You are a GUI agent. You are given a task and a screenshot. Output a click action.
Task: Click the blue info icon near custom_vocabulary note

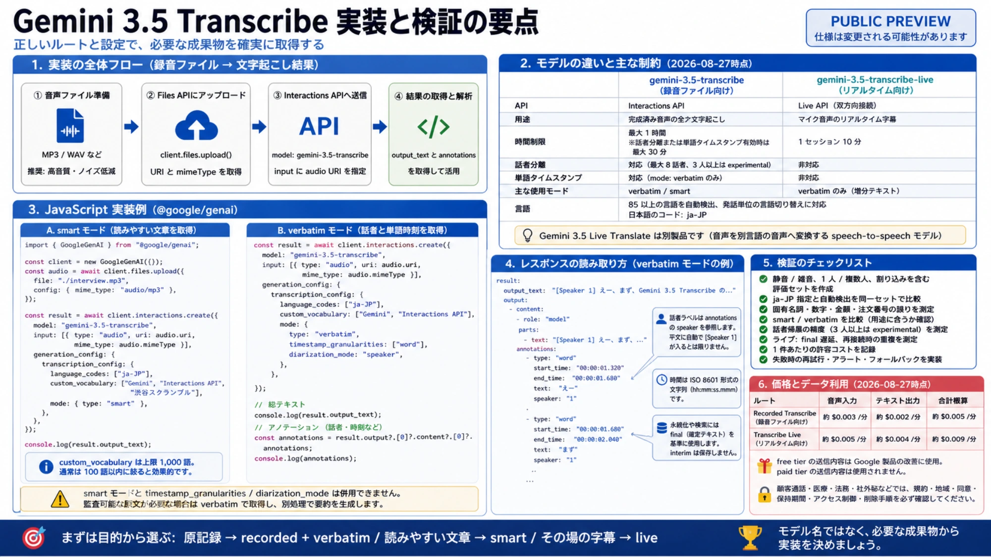(x=46, y=466)
